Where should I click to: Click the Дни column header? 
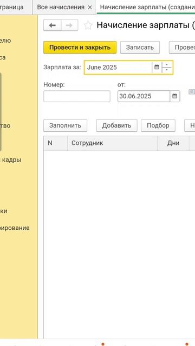tap(173, 143)
